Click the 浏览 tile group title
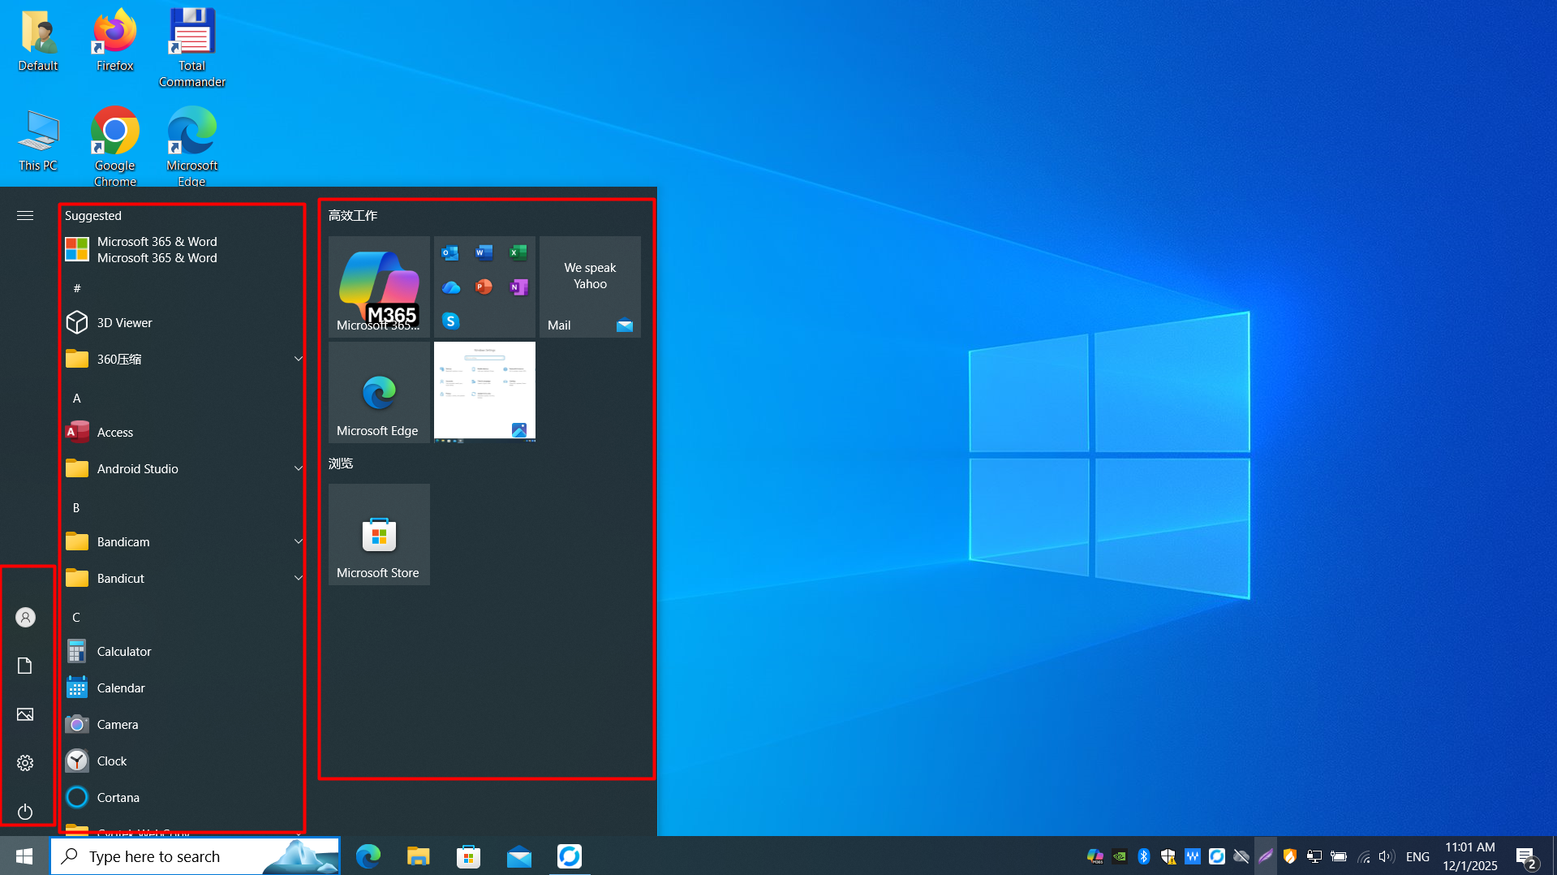This screenshot has height=875, width=1557. (341, 463)
